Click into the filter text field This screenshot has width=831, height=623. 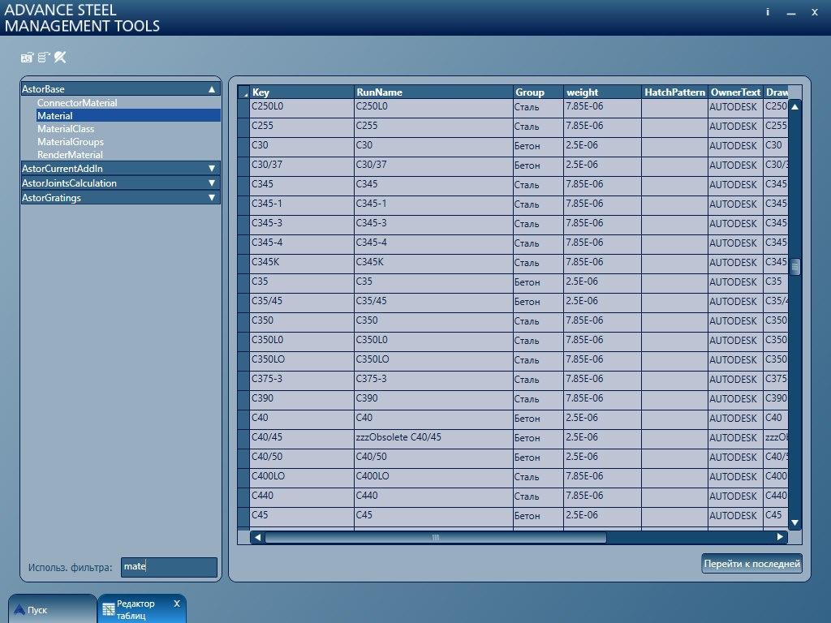pyautogui.click(x=169, y=567)
